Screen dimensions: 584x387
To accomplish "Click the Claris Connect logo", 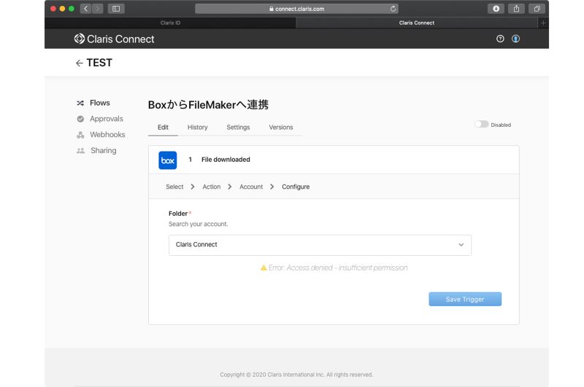I will (114, 39).
